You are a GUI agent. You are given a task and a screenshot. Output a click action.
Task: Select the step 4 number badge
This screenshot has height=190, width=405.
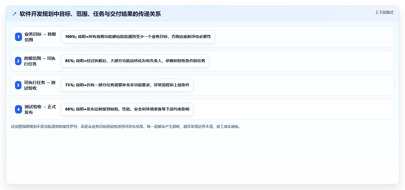18,109
